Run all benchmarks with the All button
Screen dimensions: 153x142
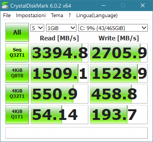tap(17, 32)
